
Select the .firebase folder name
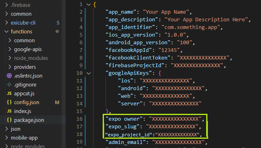21,5
